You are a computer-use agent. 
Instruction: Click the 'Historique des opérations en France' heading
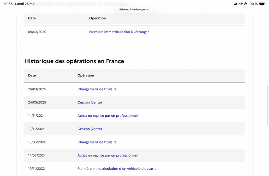[x=74, y=61]
